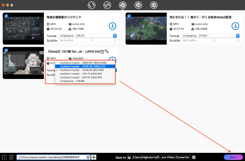Click the Save to folder path field
The image size is (245, 161).
[159, 157]
